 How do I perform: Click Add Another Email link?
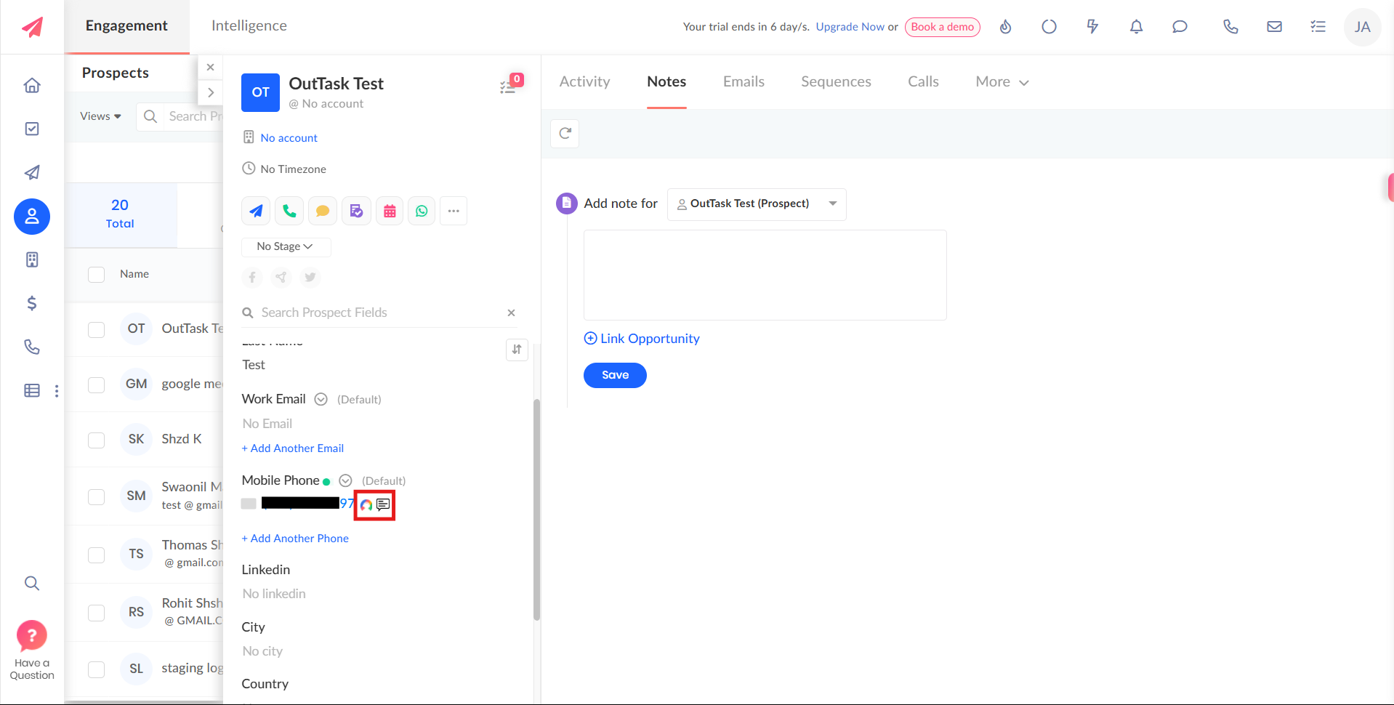(293, 448)
